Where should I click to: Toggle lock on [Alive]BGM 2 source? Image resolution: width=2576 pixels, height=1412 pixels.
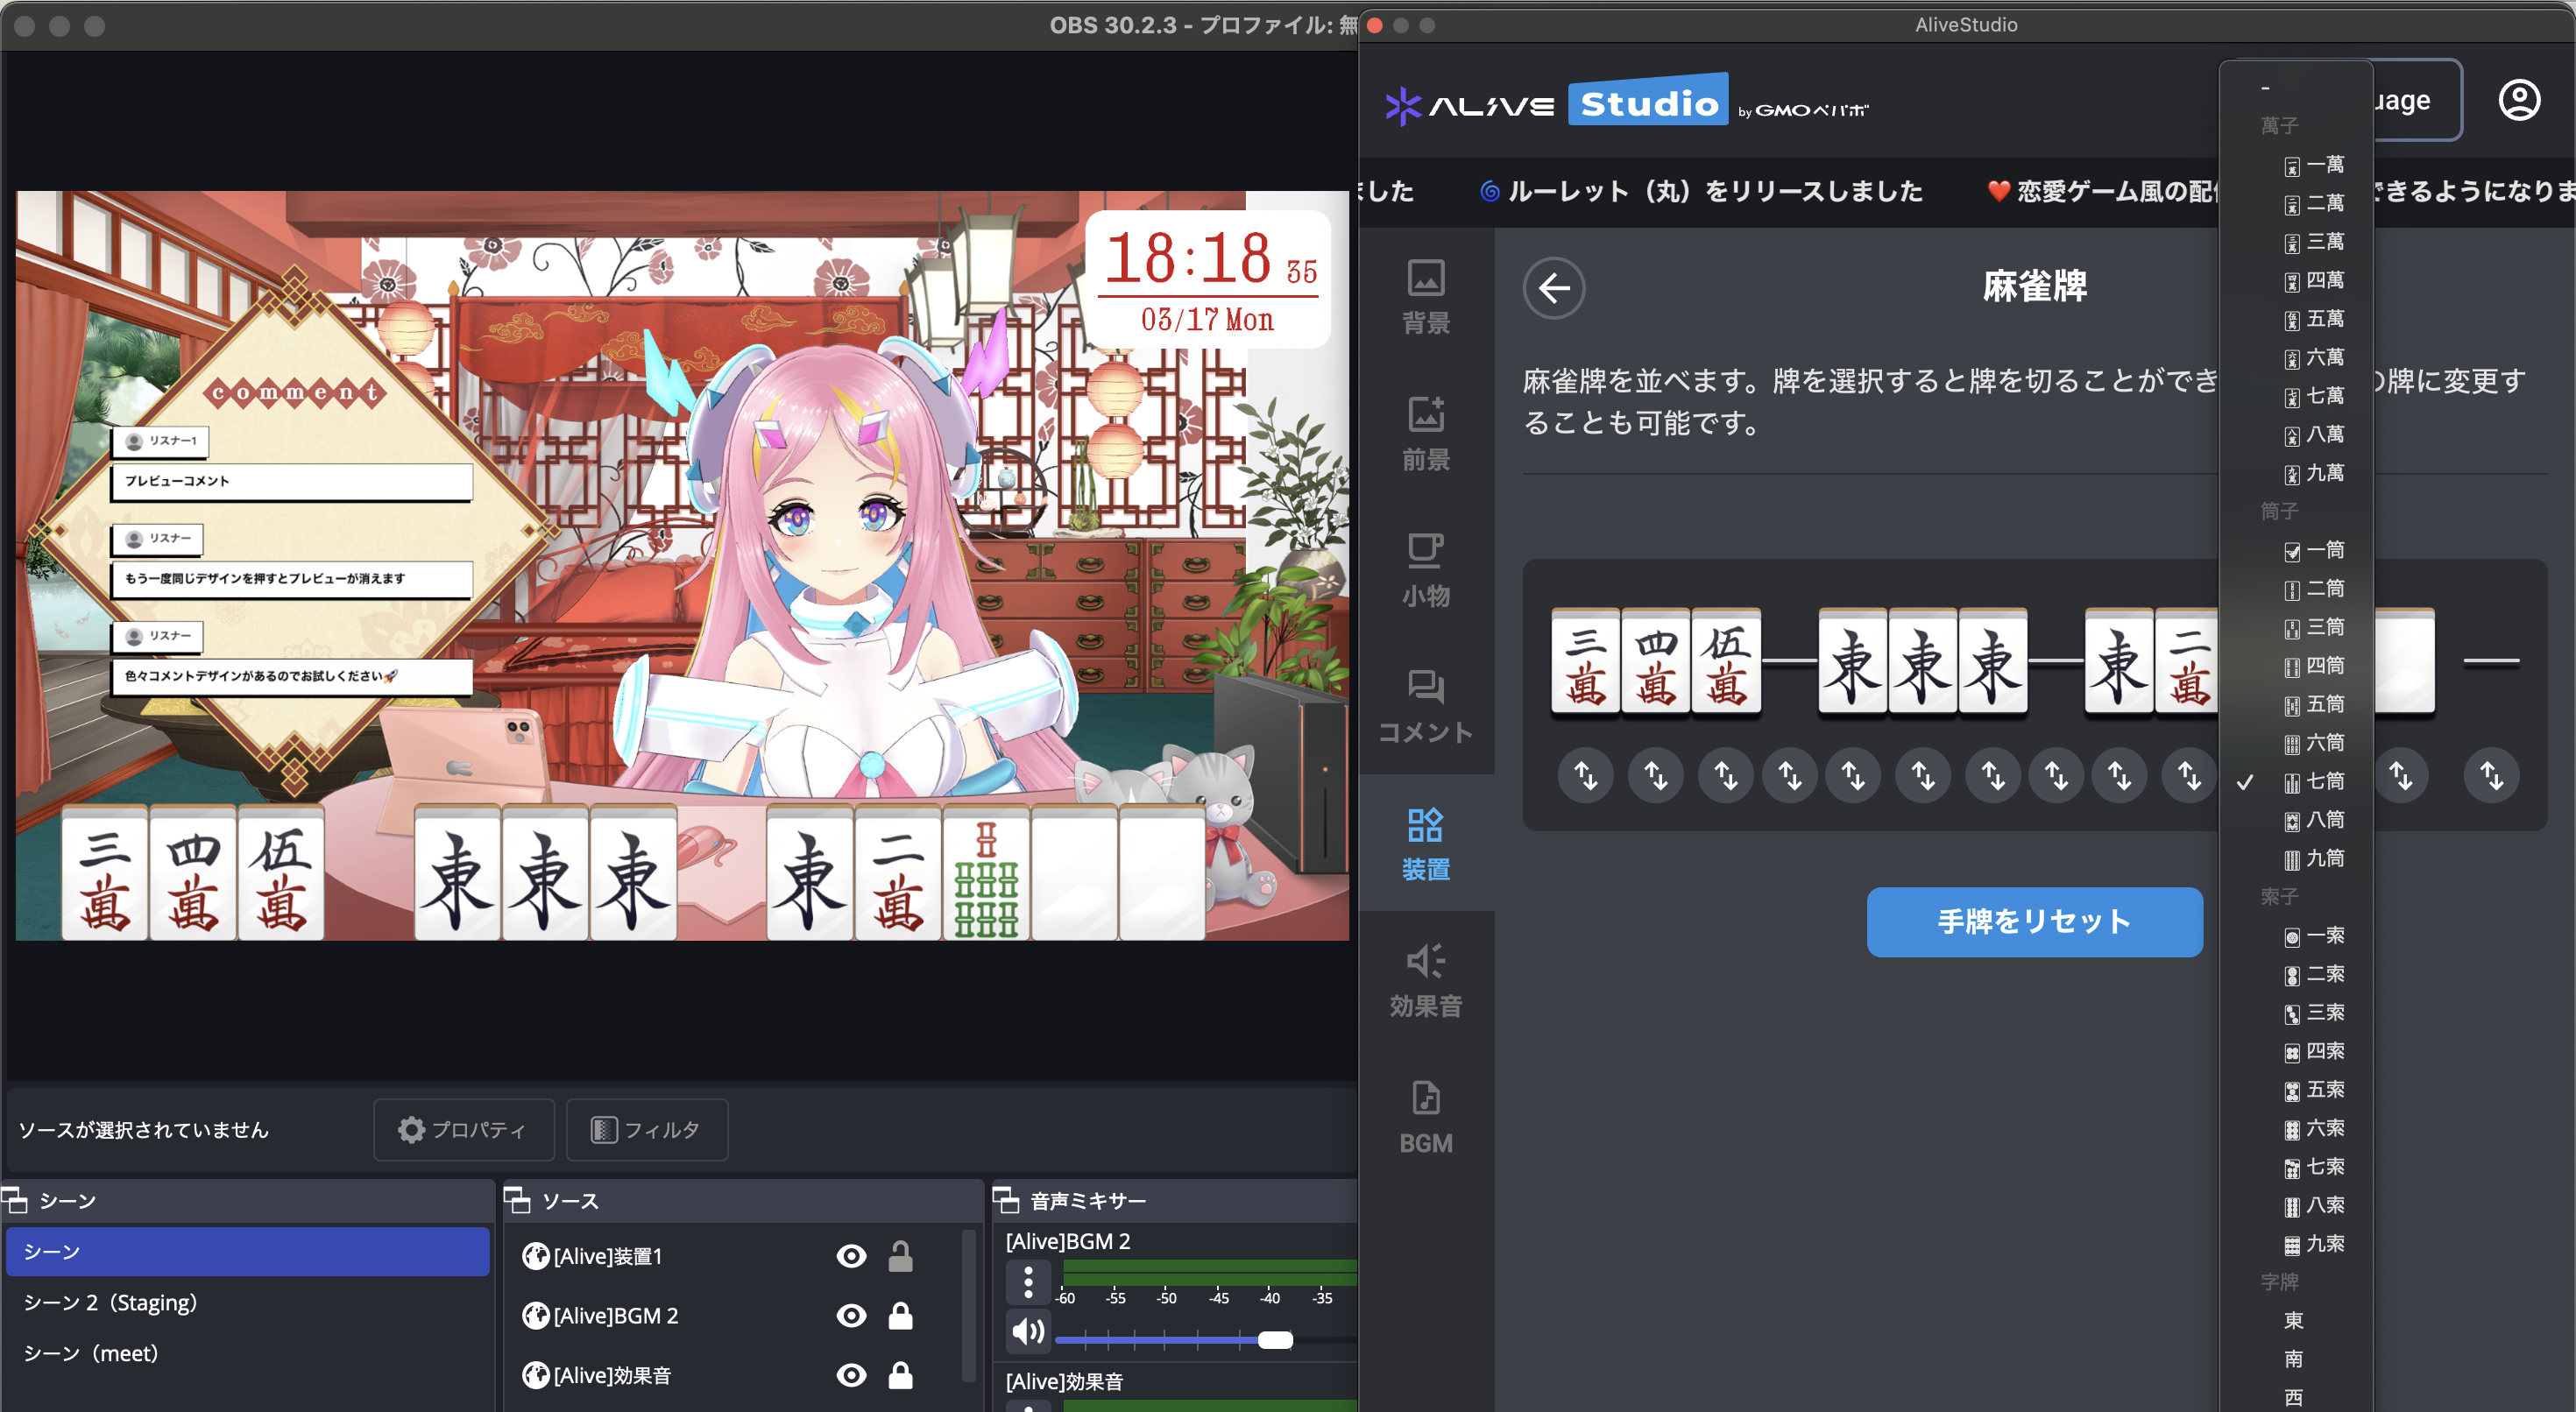(x=900, y=1315)
